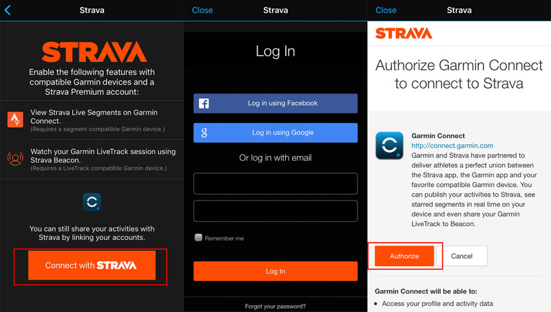
Task: Click the Strava title in the middle panel header
Action: point(275,10)
